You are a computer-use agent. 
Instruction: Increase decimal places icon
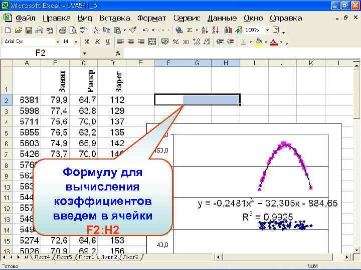(x=197, y=41)
